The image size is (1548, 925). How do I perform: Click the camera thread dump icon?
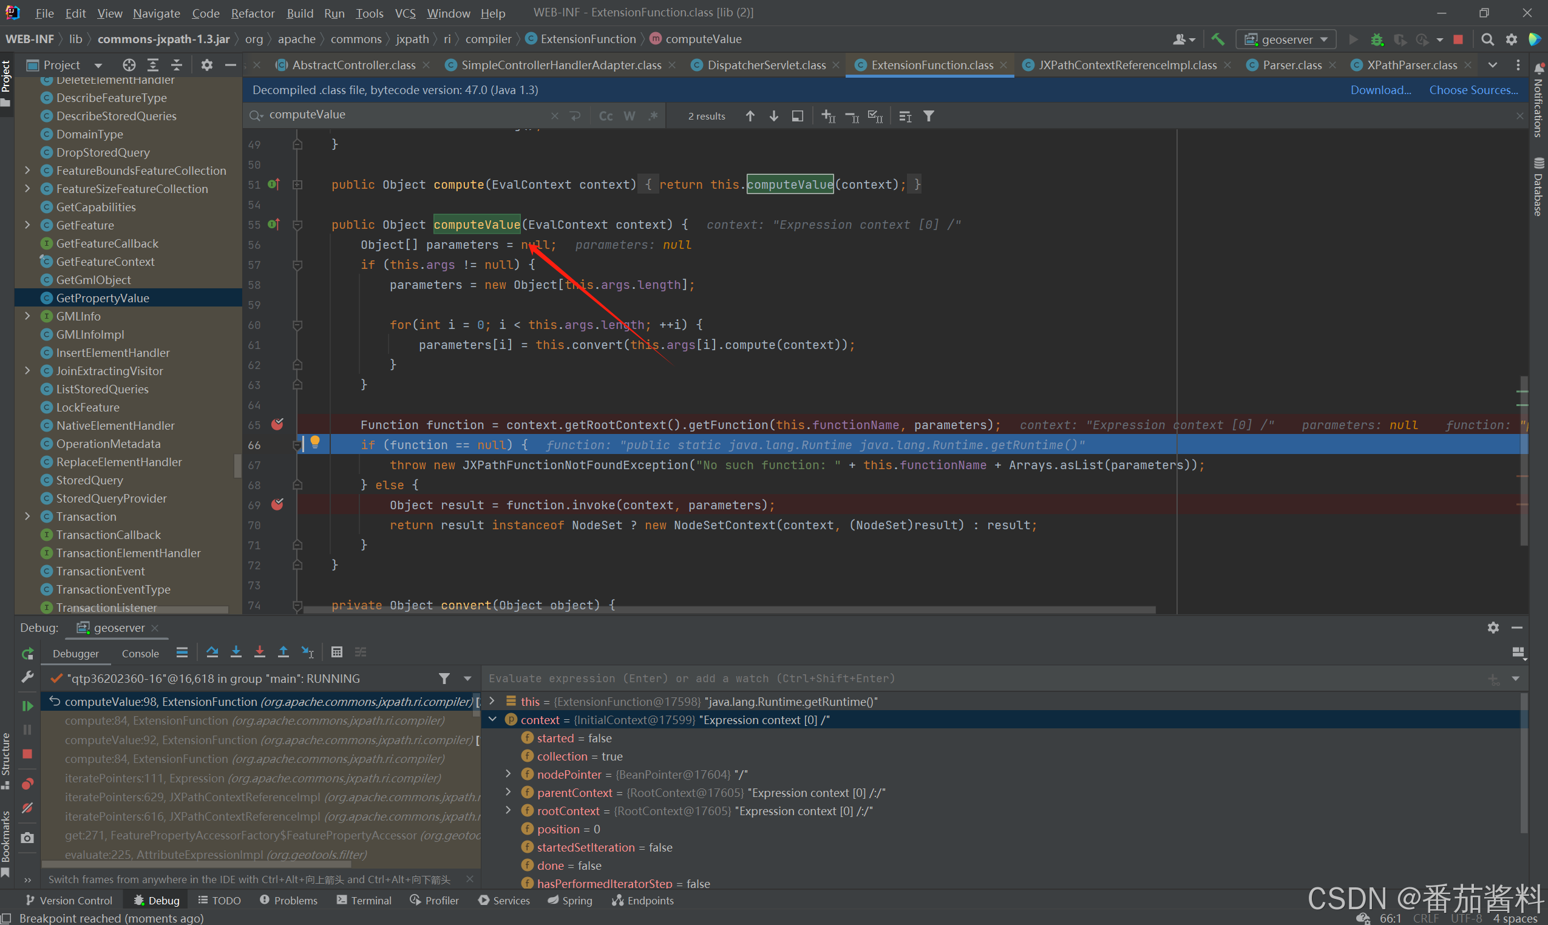pos(27,838)
